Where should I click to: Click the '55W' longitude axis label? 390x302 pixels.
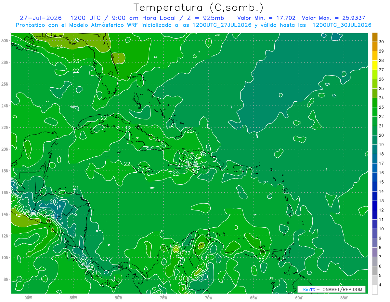[344, 298]
